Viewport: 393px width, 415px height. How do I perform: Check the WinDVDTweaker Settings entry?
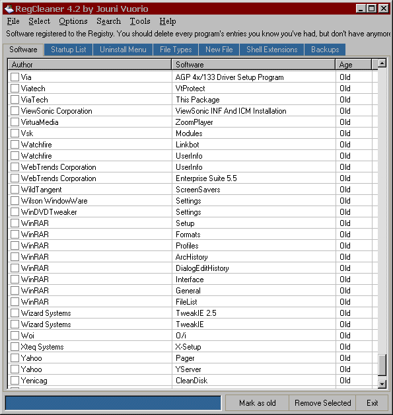point(15,211)
